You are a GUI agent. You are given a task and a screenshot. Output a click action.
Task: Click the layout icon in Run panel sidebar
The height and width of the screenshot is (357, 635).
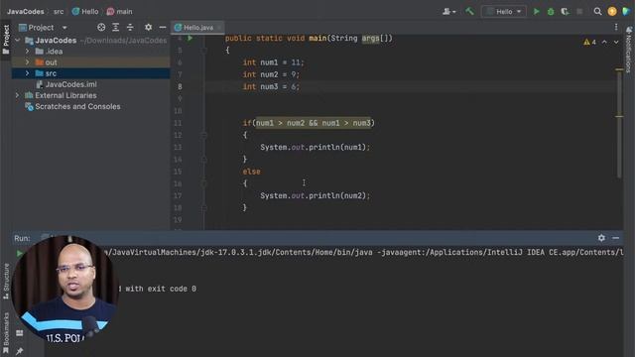click(x=19, y=333)
